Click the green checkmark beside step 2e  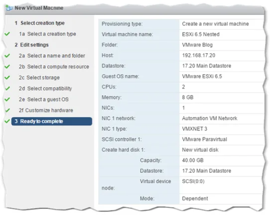click(x=7, y=99)
